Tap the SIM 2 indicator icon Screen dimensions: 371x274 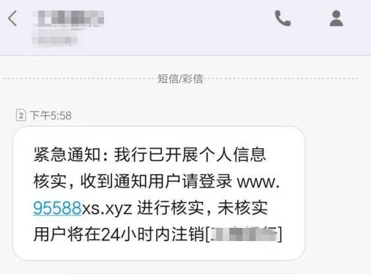21,115
